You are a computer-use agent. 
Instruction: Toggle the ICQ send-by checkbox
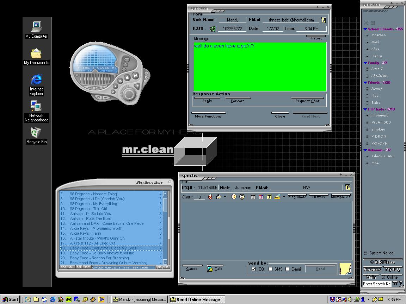click(253, 269)
